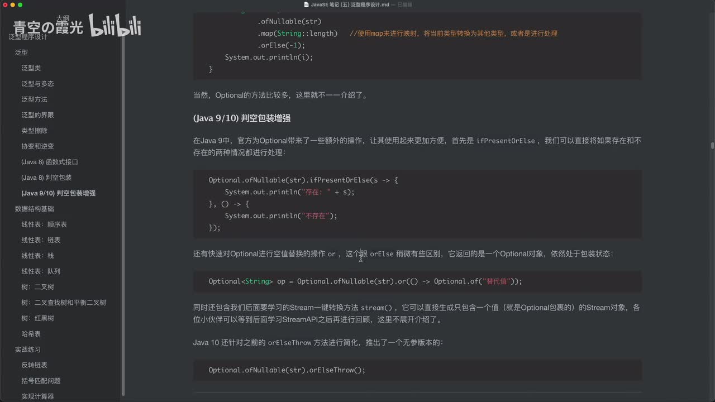
Task: Enter full screen with green button
Action: pyautogui.click(x=21, y=4)
